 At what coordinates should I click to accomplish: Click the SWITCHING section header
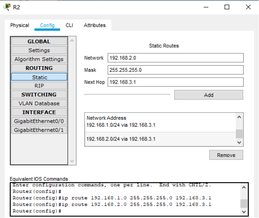(x=39, y=94)
